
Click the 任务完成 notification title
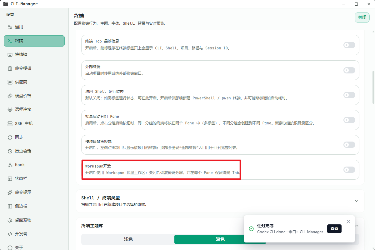tap(265, 226)
